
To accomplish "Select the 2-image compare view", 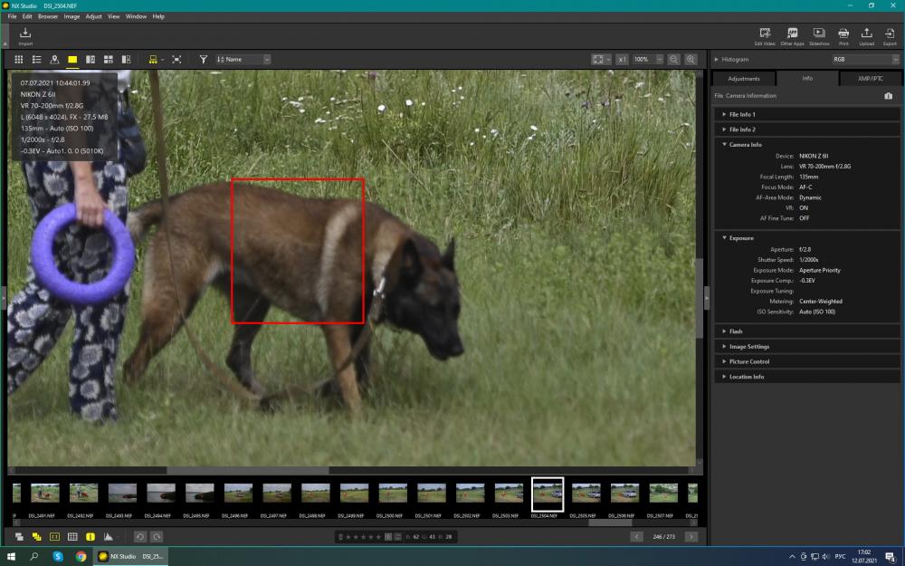I will (90, 60).
